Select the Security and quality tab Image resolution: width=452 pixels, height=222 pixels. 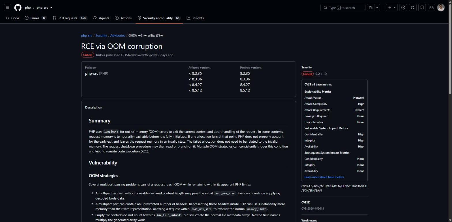pos(159,18)
